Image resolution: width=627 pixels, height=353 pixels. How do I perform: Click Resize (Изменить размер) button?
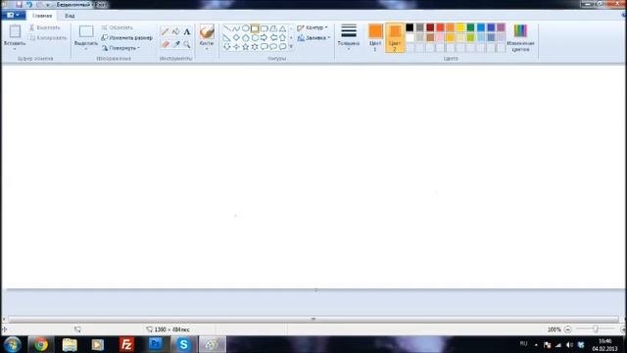point(126,37)
